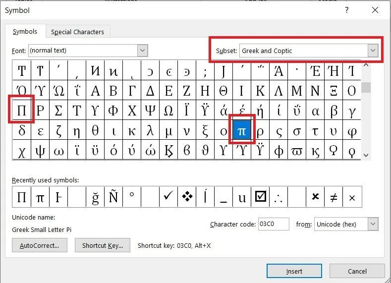Select therefore sign ∴ from recently used symbols
The height and width of the screenshot is (283, 391).
click(x=279, y=197)
